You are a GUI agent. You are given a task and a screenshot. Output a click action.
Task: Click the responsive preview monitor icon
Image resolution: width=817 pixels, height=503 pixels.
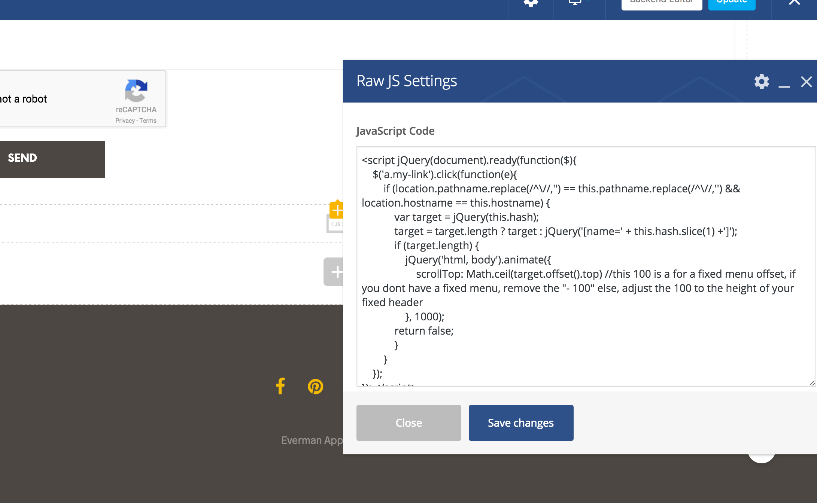[574, 3]
